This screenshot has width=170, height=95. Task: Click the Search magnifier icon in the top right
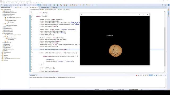162,5
